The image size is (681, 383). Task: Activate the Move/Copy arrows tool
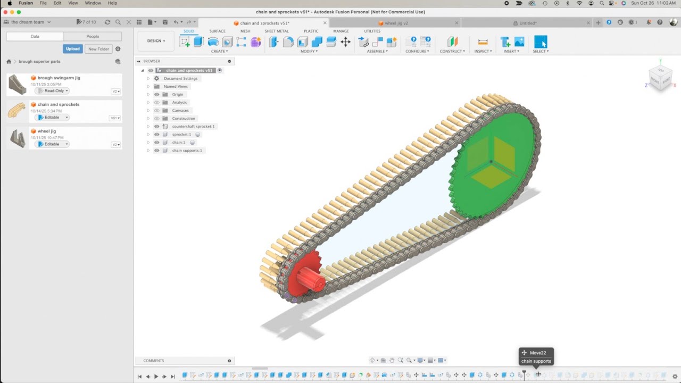pyautogui.click(x=346, y=42)
